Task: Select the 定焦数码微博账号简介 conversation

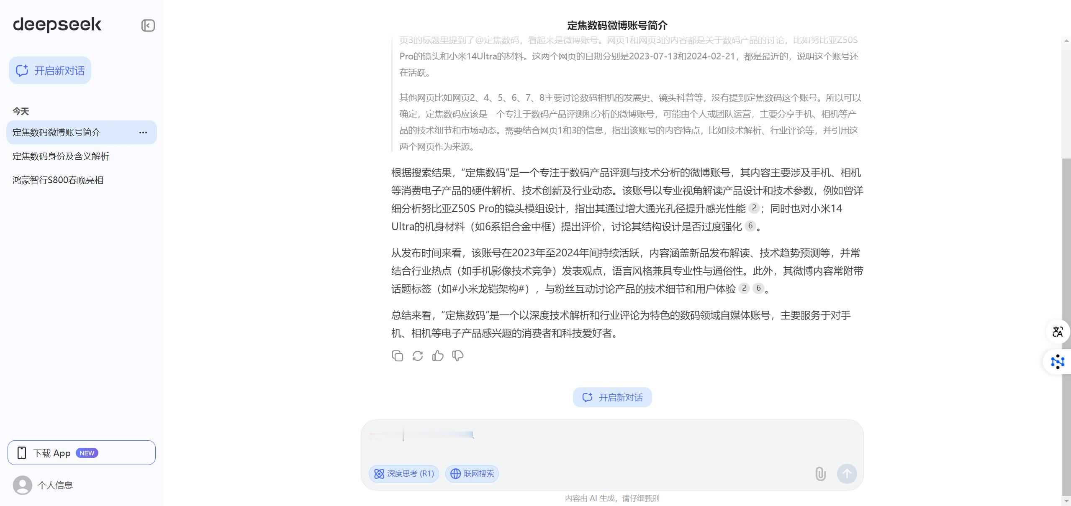Action: coord(82,133)
